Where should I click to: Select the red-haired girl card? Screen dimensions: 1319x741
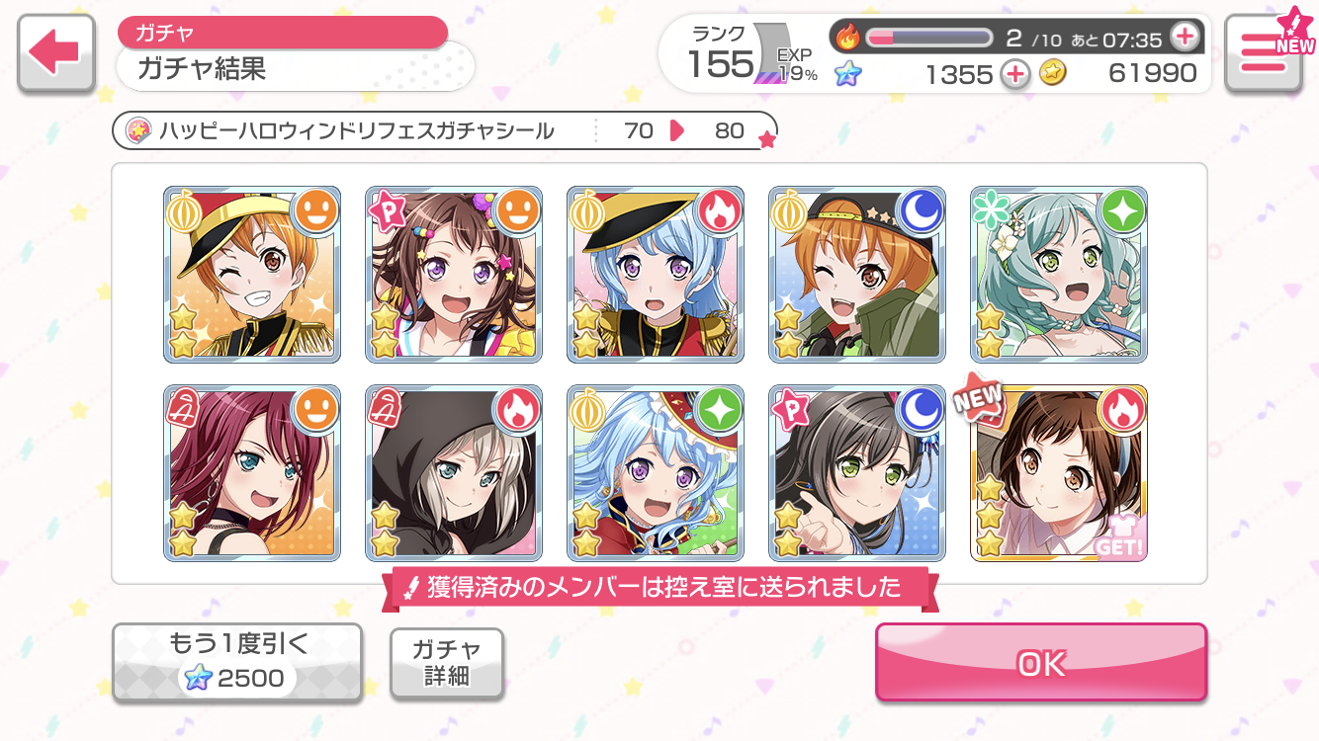(x=252, y=473)
